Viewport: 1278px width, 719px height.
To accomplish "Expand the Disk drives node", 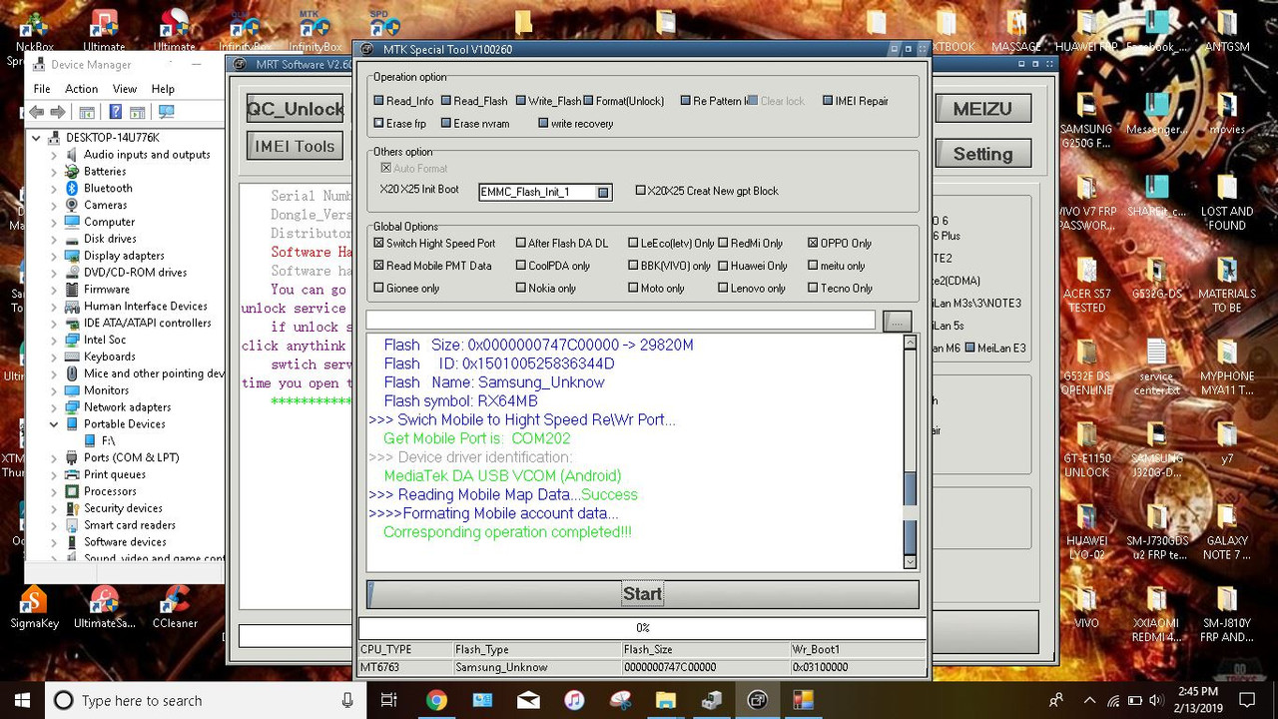I will pos(54,239).
